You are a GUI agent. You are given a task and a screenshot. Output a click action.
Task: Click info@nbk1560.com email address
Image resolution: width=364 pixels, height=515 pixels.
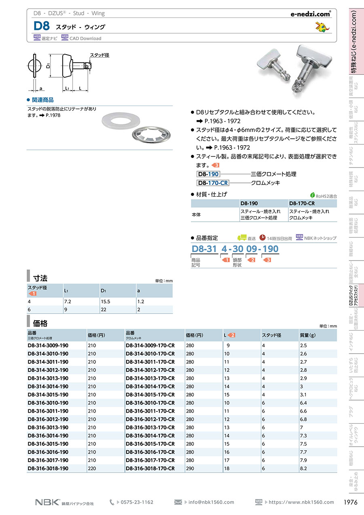coord(211,502)
